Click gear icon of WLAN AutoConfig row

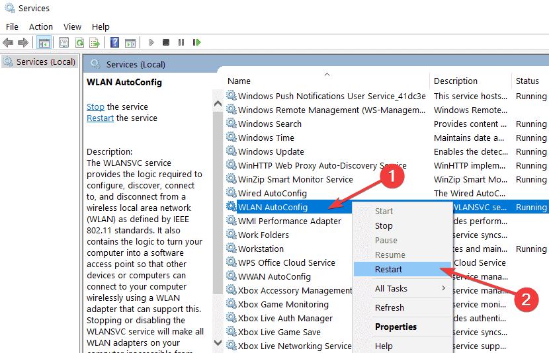point(232,207)
